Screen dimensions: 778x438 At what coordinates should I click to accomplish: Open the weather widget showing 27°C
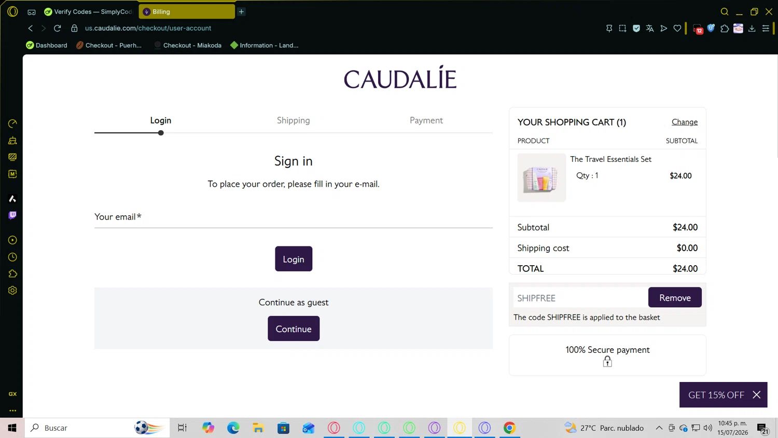604,428
